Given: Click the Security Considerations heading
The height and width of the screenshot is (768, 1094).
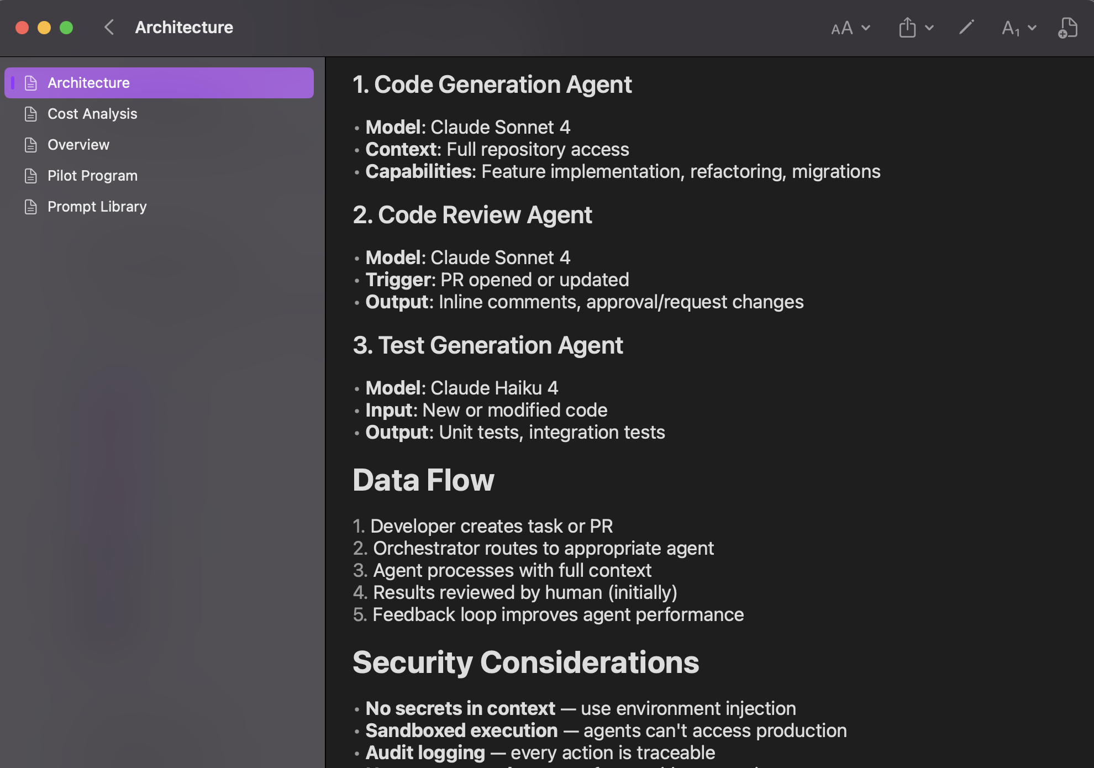Looking at the screenshot, I should click(x=525, y=662).
